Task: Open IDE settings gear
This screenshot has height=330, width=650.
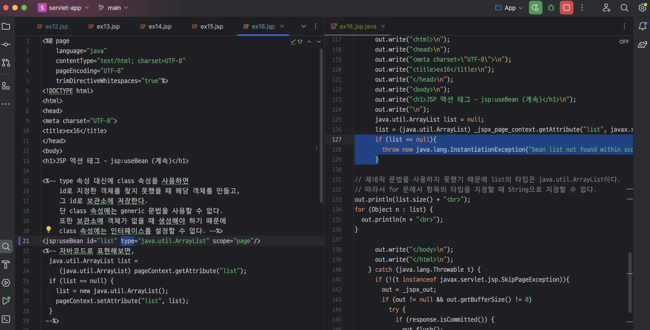Action: (x=642, y=7)
